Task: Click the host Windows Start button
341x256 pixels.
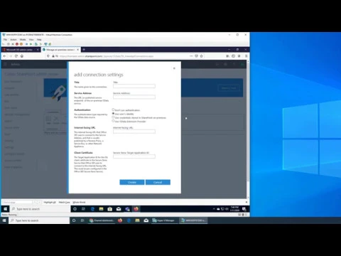Action: [x=4, y=220]
